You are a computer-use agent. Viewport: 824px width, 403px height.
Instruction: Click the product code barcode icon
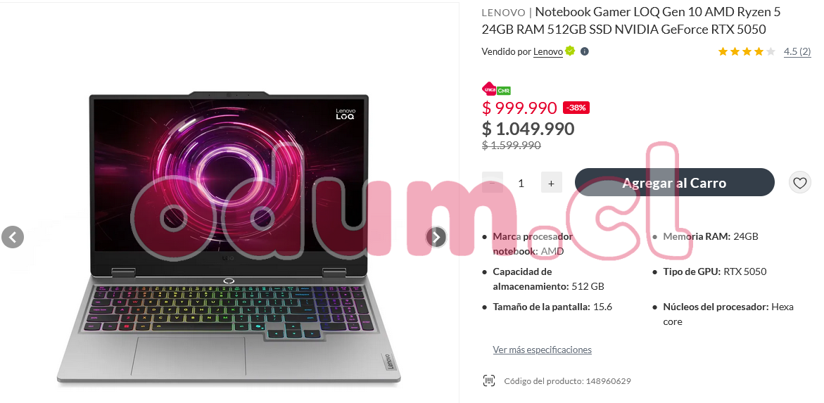489,380
